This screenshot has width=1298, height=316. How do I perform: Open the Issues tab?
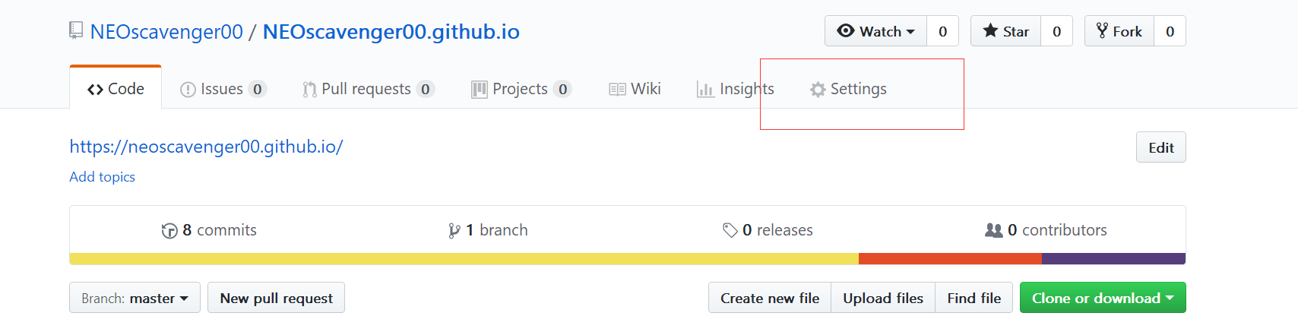[x=223, y=89]
